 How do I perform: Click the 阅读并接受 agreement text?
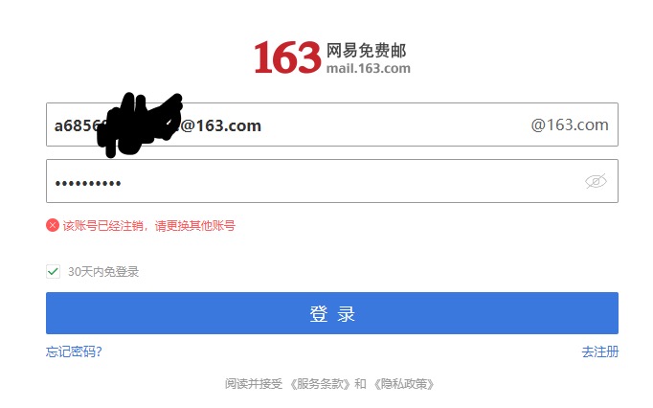click(x=254, y=384)
